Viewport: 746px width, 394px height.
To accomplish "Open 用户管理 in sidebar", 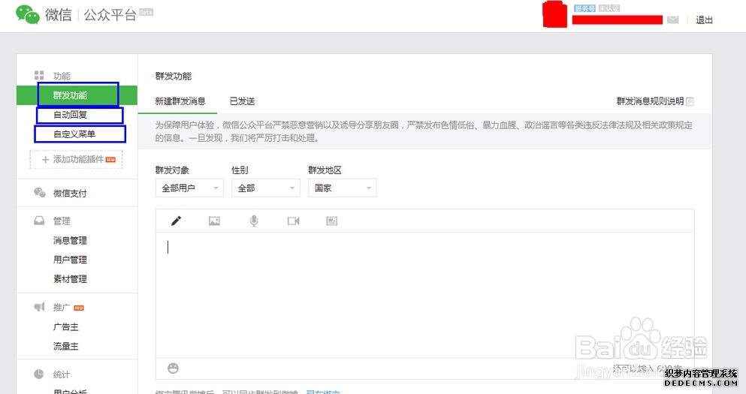I will pos(70,260).
